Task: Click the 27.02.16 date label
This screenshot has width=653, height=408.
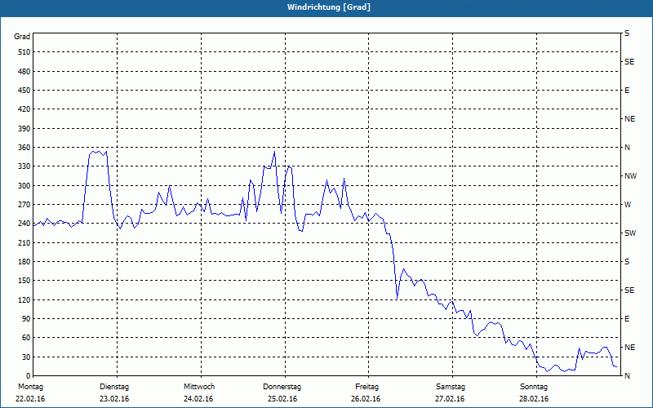Action: pos(450,399)
